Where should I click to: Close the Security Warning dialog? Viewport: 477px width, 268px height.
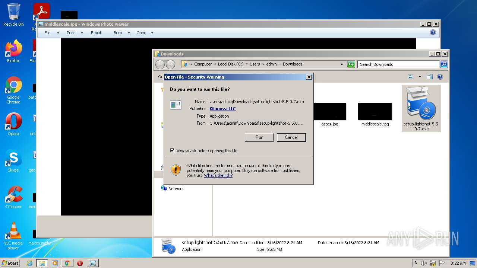tap(309, 77)
